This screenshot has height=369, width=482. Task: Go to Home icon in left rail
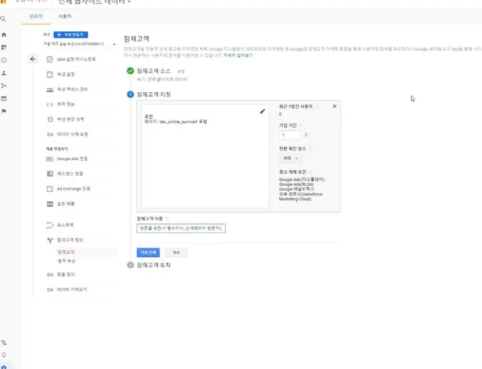pos(4,35)
